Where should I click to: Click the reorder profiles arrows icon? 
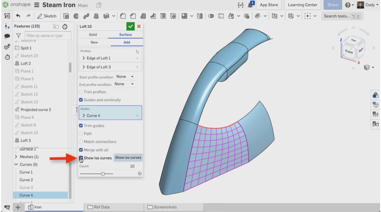point(137,52)
